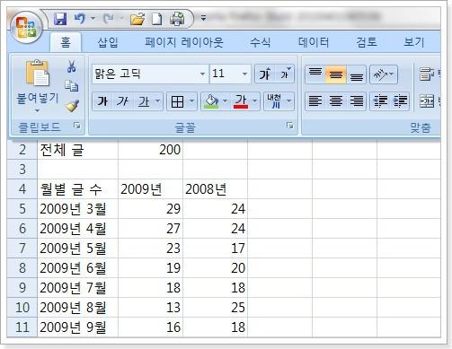Expand the paste options arrow under 붙여넣기
The width and height of the screenshot is (452, 349).
click(37, 110)
